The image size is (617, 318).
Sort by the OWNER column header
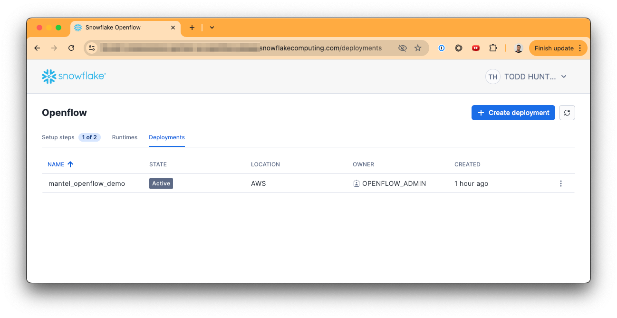(x=363, y=164)
